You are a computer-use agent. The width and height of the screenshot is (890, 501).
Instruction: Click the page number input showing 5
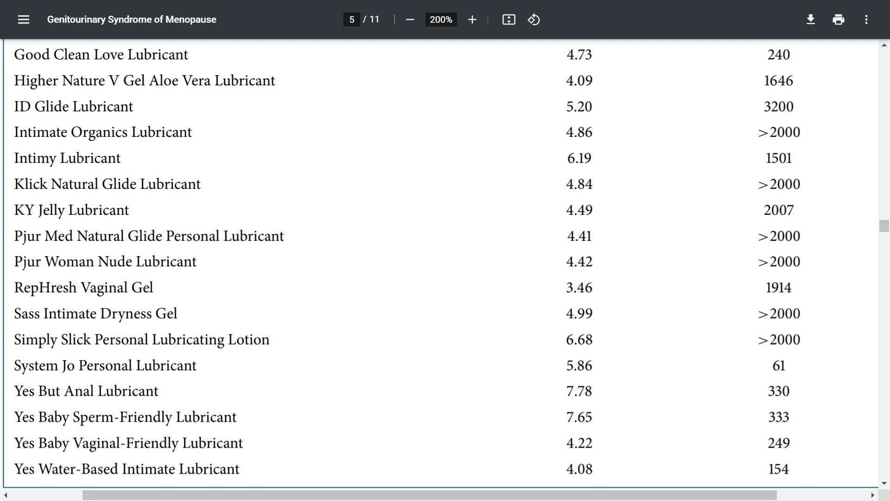[x=352, y=19]
